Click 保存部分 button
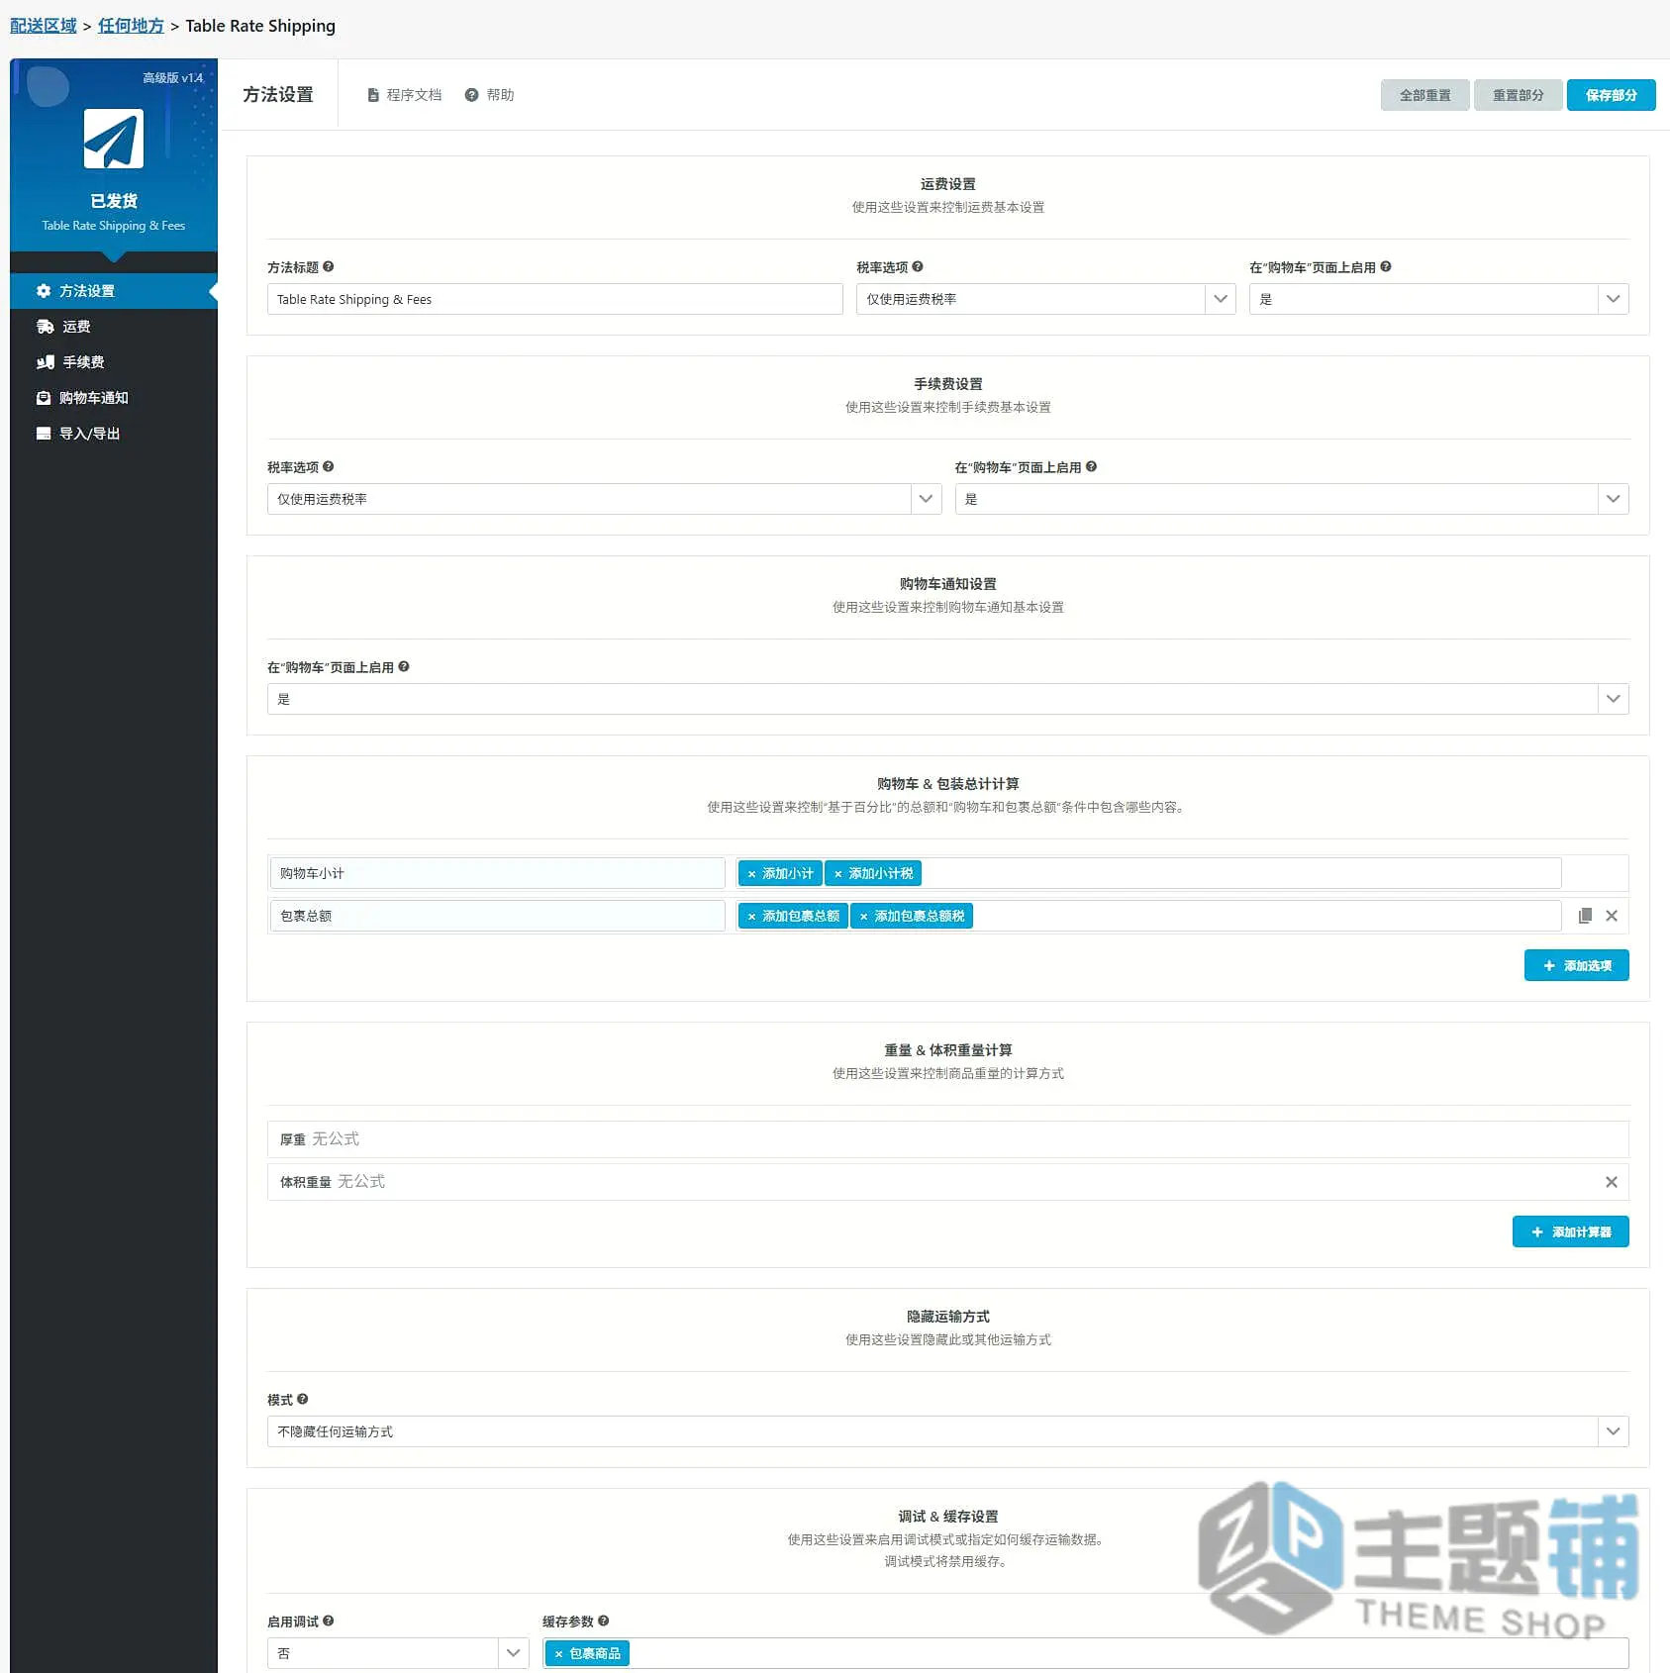The height and width of the screenshot is (1673, 1670). click(1611, 95)
